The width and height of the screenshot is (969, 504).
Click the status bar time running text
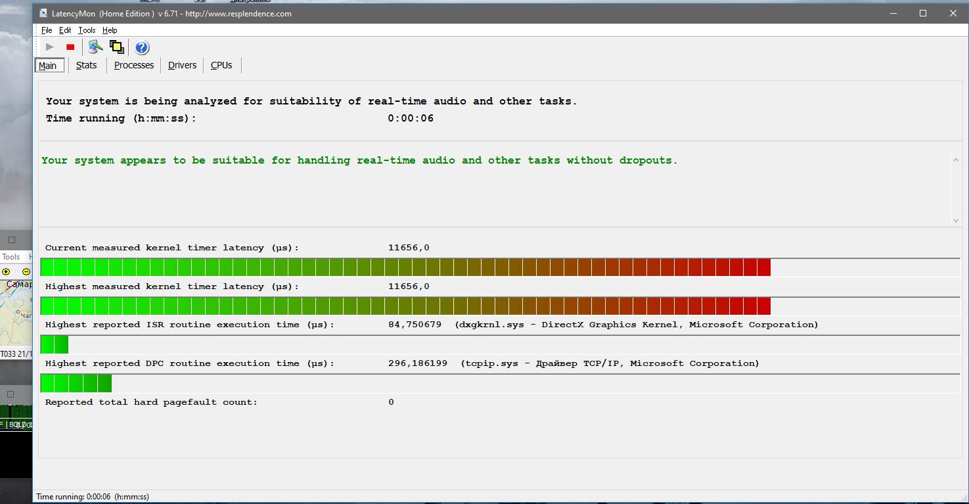coord(93,497)
